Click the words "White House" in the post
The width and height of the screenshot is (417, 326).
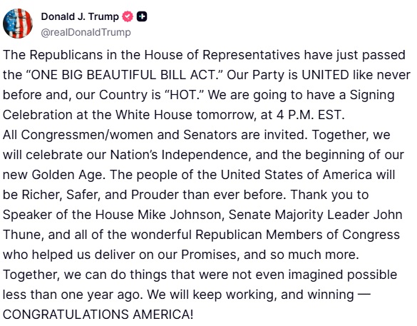click(x=153, y=115)
